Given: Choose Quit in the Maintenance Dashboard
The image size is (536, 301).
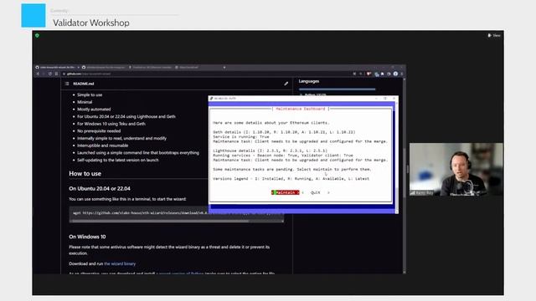Looking at the screenshot, I should coord(315,192).
